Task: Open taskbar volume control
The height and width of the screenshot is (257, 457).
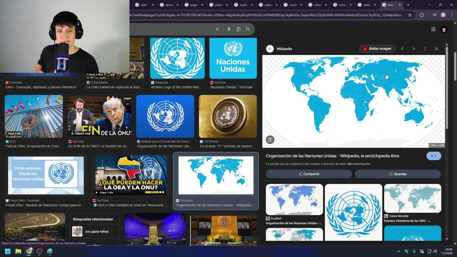Action: coord(435,251)
